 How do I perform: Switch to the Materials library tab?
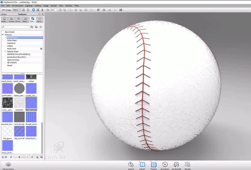click(4, 20)
